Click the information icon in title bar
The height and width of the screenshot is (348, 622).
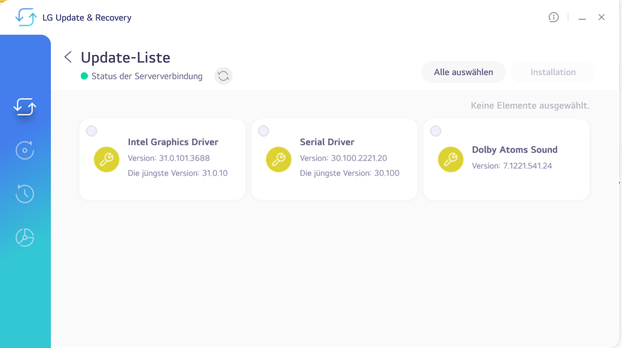553,17
